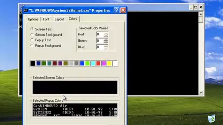Viewport: 223px width, 125px height.
Task: Click the Blue value input field
Action: tap(100, 47)
